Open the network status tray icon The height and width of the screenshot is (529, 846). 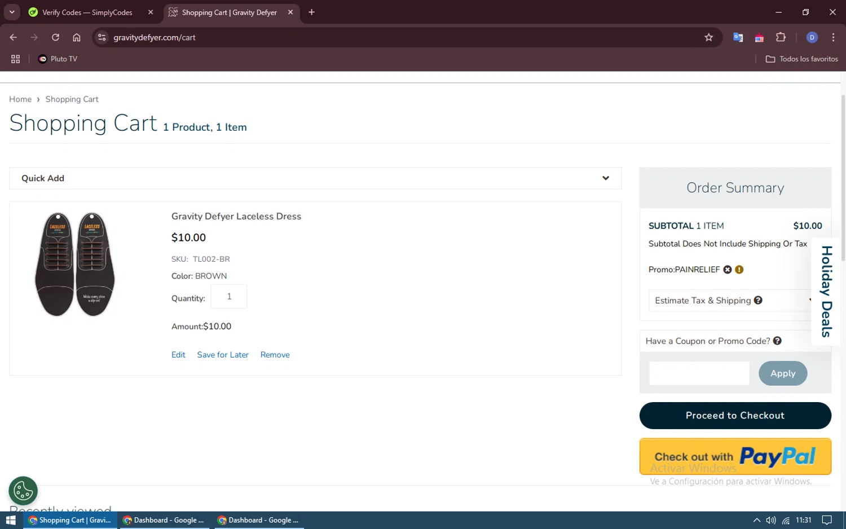786,520
